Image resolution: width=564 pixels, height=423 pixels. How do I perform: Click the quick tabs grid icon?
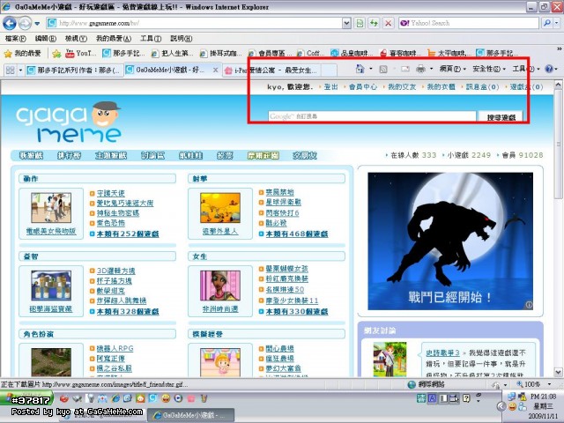(10, 70)
